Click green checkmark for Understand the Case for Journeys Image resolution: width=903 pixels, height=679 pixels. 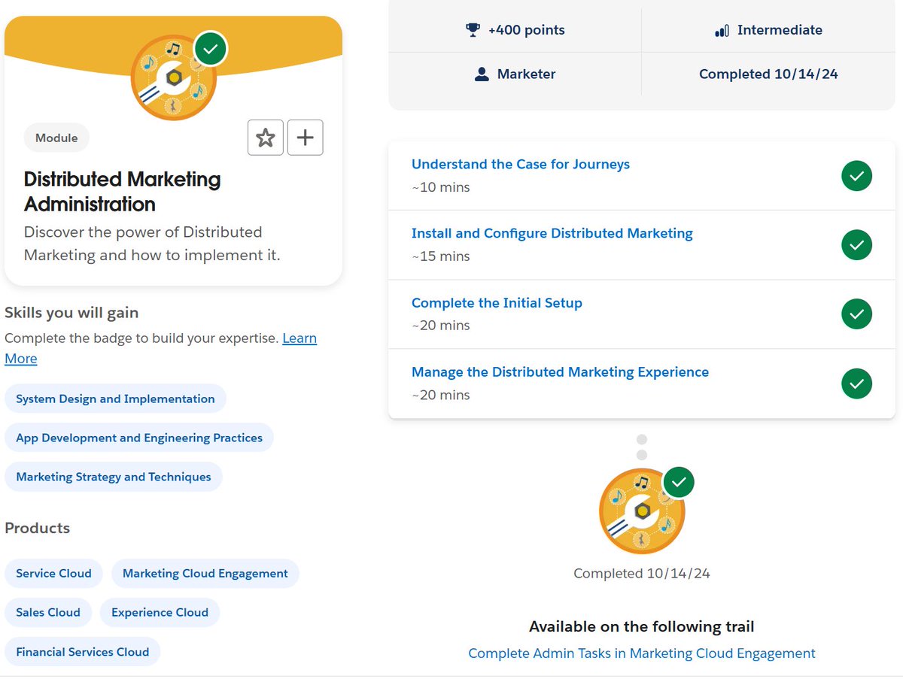coord(856,176)
